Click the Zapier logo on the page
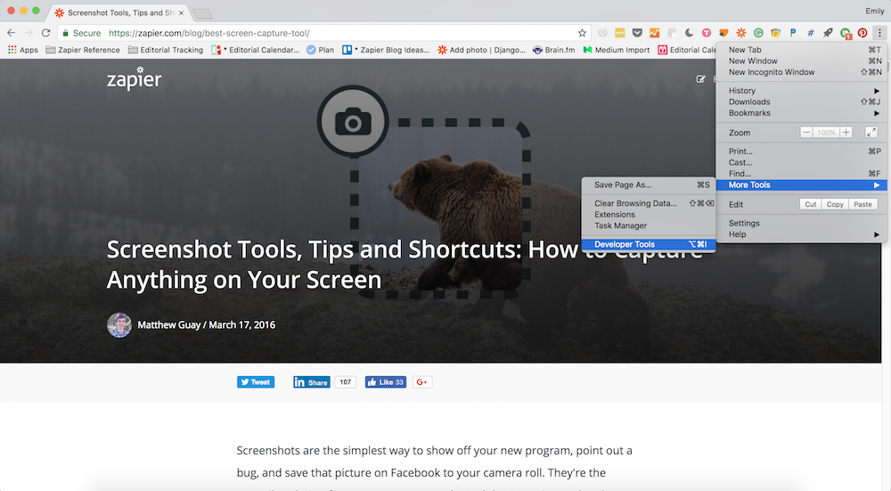 click(135, 78)
